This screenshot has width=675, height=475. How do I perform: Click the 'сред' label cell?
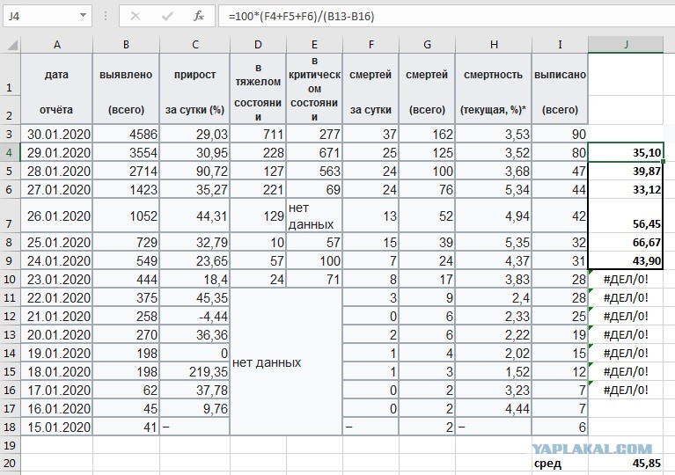[x=560, y=464]
